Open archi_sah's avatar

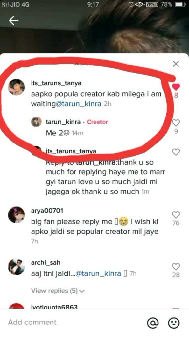point(16,267)
